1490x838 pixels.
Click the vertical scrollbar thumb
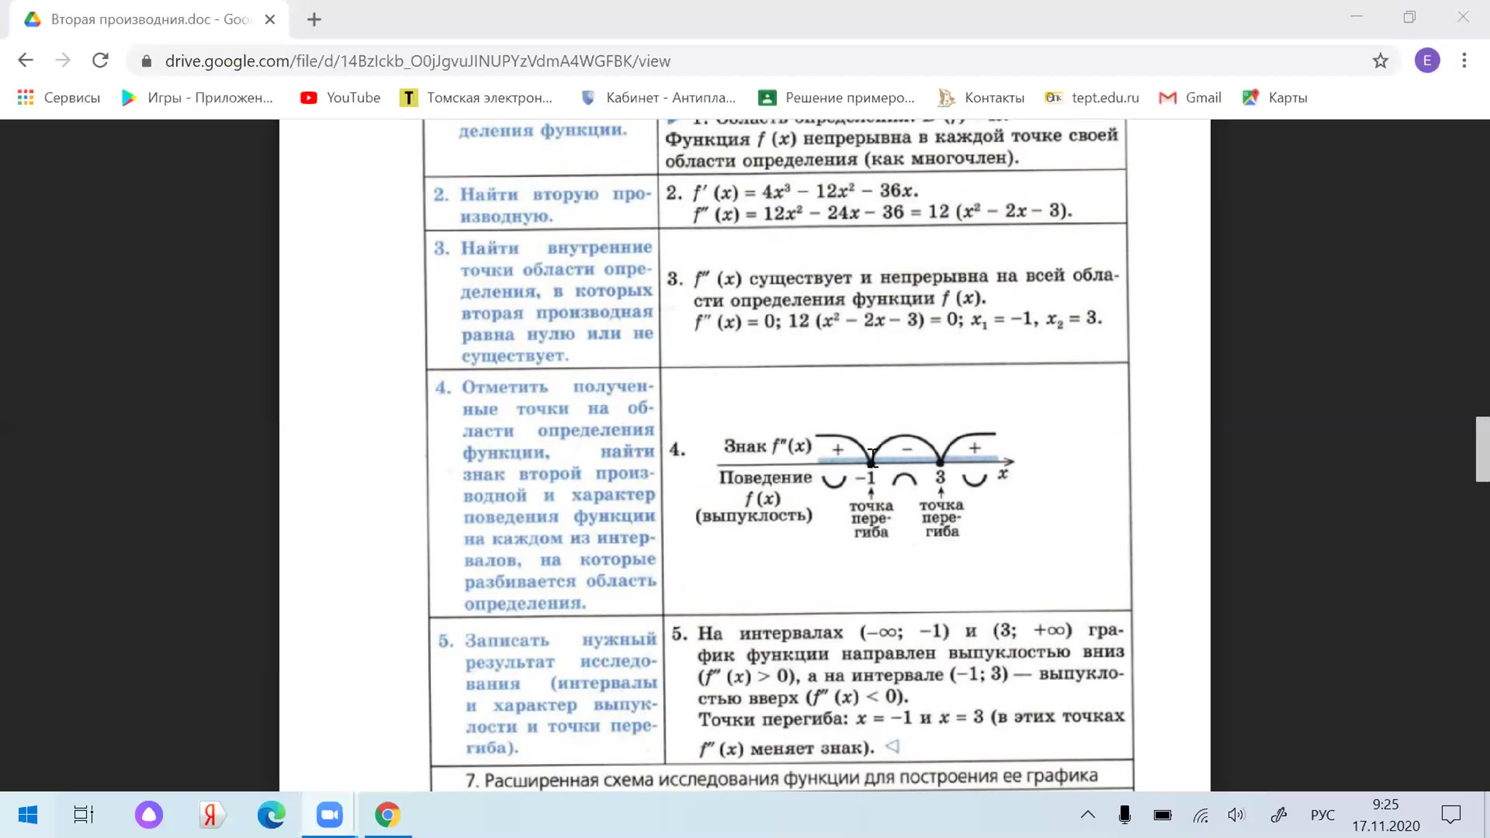(1482, 449)
